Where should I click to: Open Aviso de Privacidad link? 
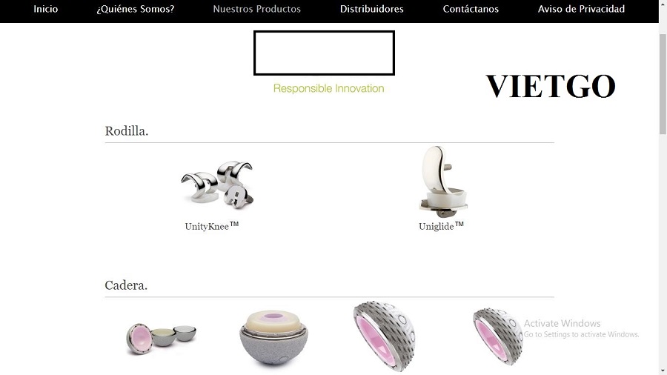tap(581, 9)
